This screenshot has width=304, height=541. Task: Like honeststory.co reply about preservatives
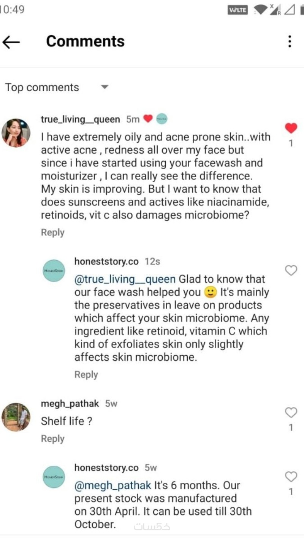pos(291,270)
